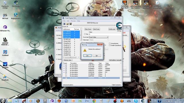
Task: Click the open-file folder icon in Cheat Engine
Action: click(68, 24)
